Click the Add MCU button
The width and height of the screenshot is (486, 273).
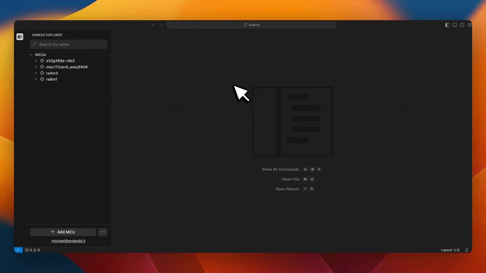point(63,232)
